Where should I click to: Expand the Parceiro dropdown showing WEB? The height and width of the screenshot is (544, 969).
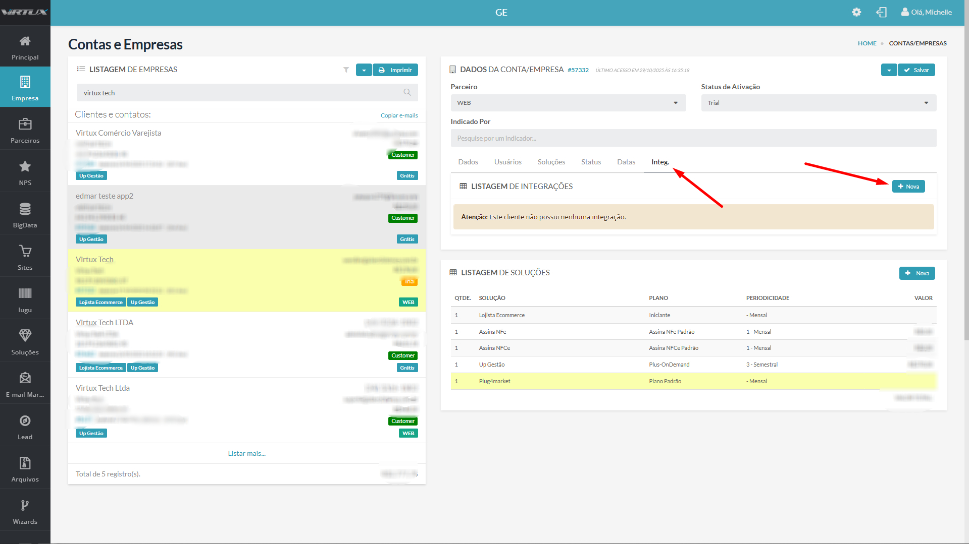568,103
